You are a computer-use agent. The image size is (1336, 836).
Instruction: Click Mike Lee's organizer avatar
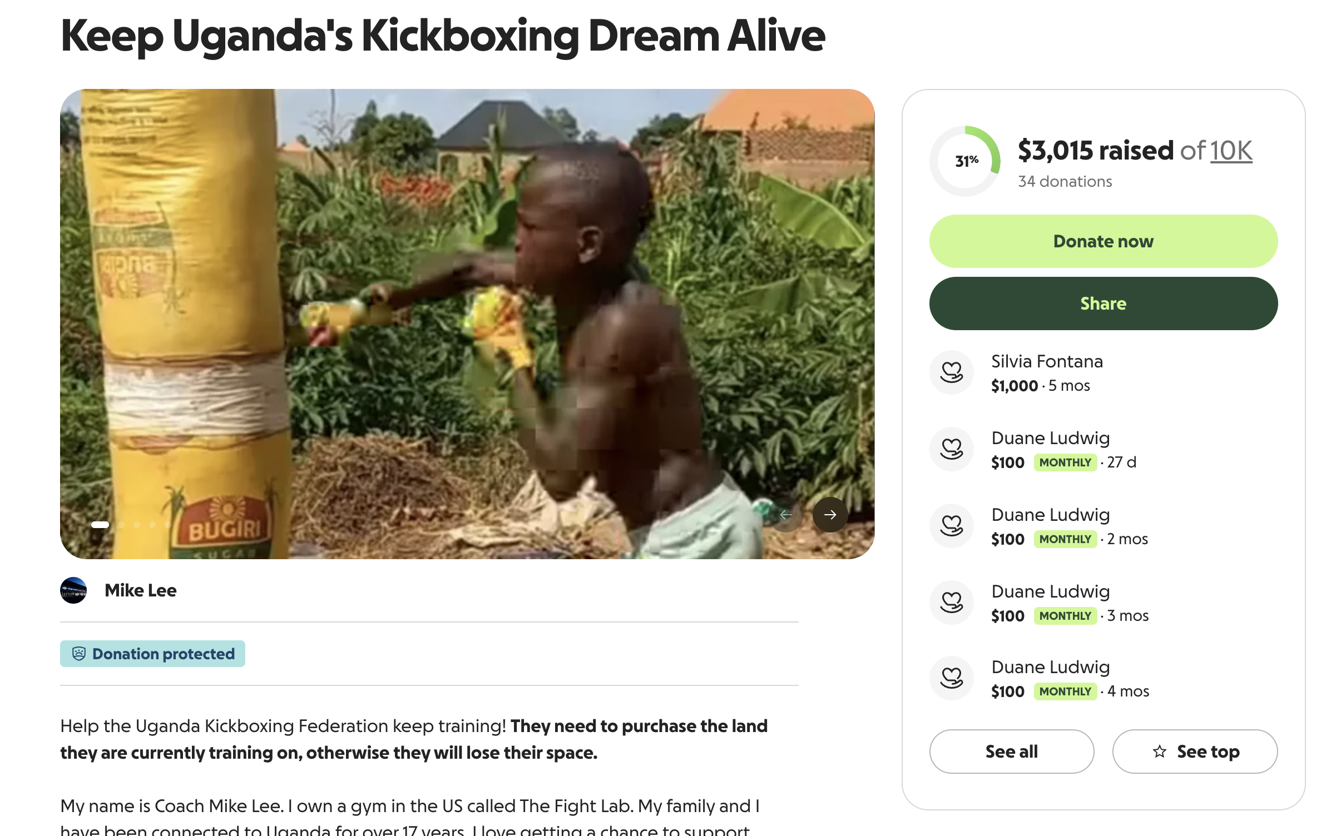[73, 590]
